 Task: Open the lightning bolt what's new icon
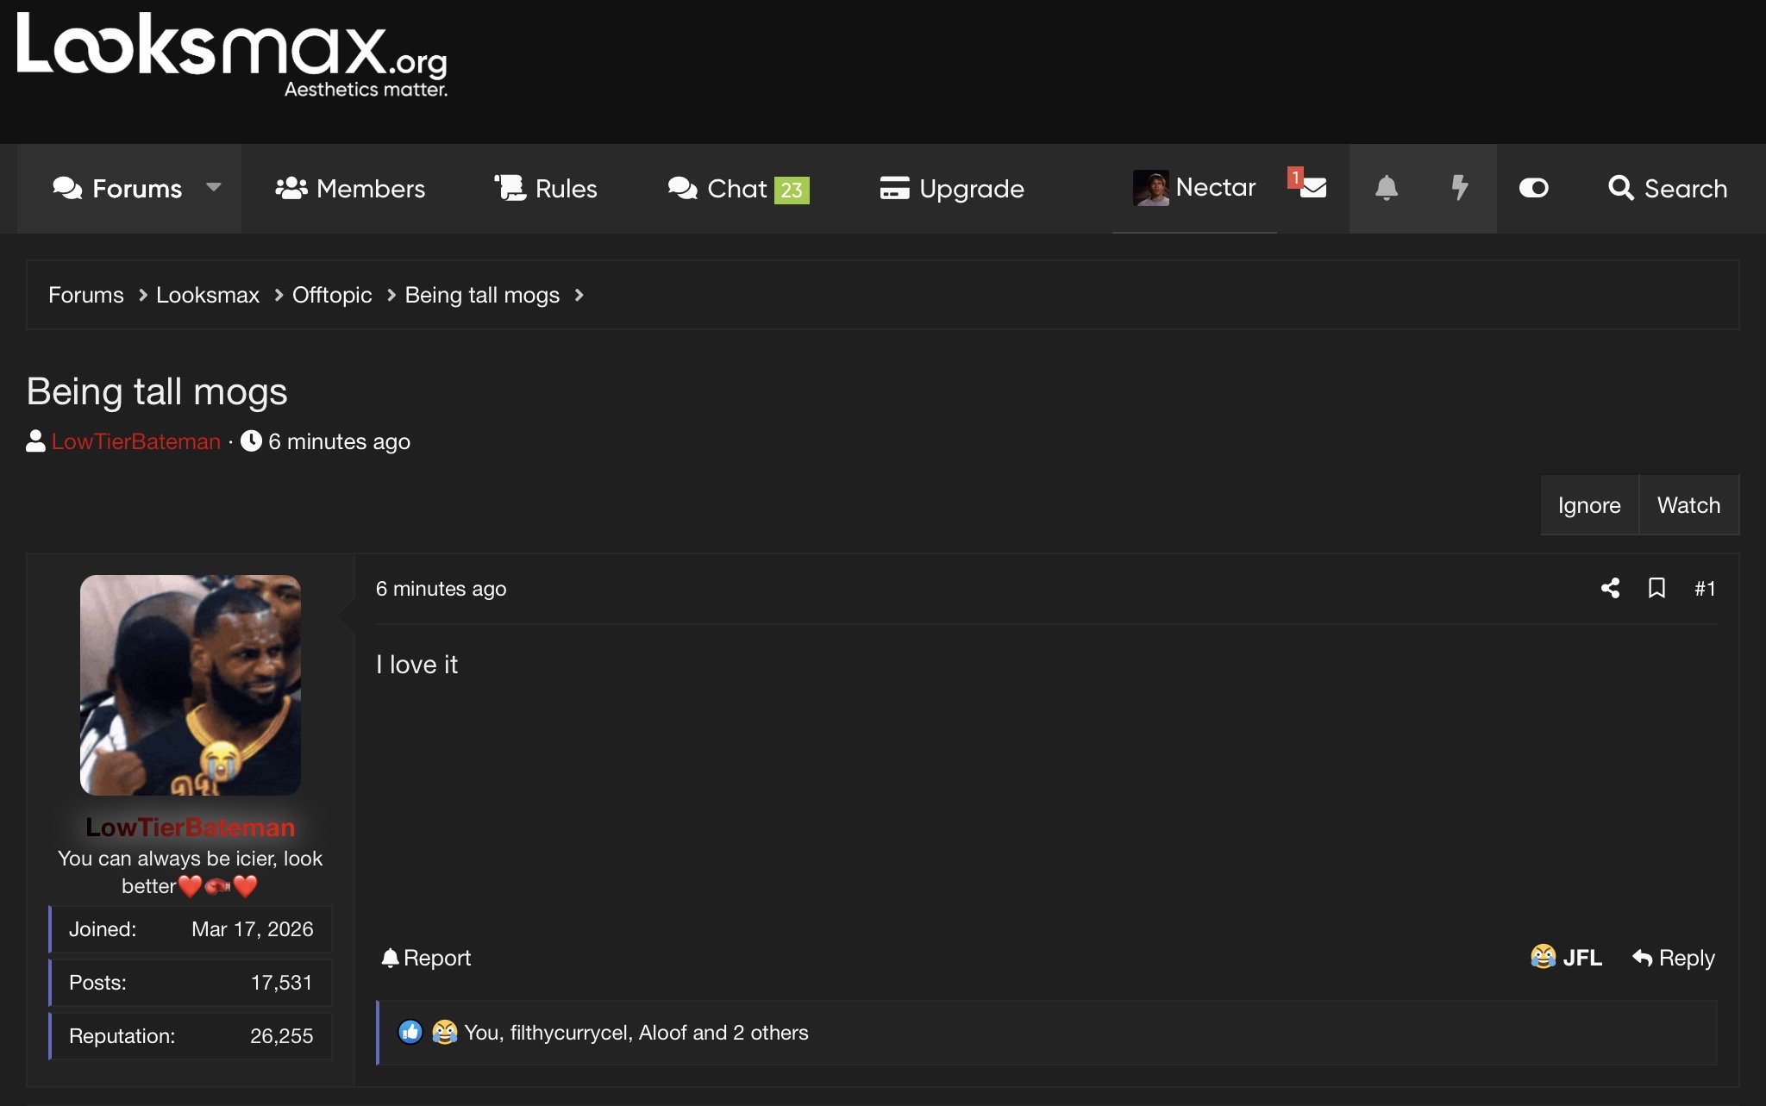[x=1459, y=188]
